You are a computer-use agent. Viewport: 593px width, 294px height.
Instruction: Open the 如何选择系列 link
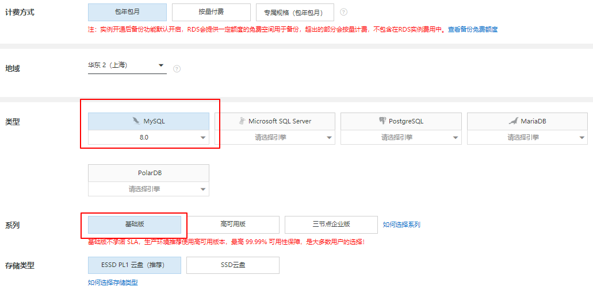pos(401,225)
